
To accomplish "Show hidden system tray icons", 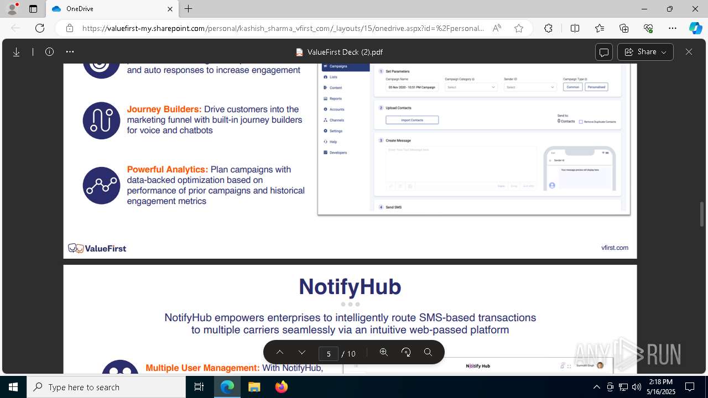I will pos(596,387).
